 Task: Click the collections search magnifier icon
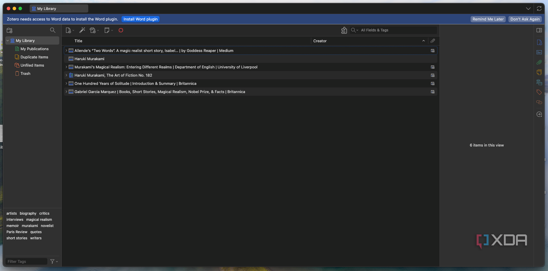(52, 30)
